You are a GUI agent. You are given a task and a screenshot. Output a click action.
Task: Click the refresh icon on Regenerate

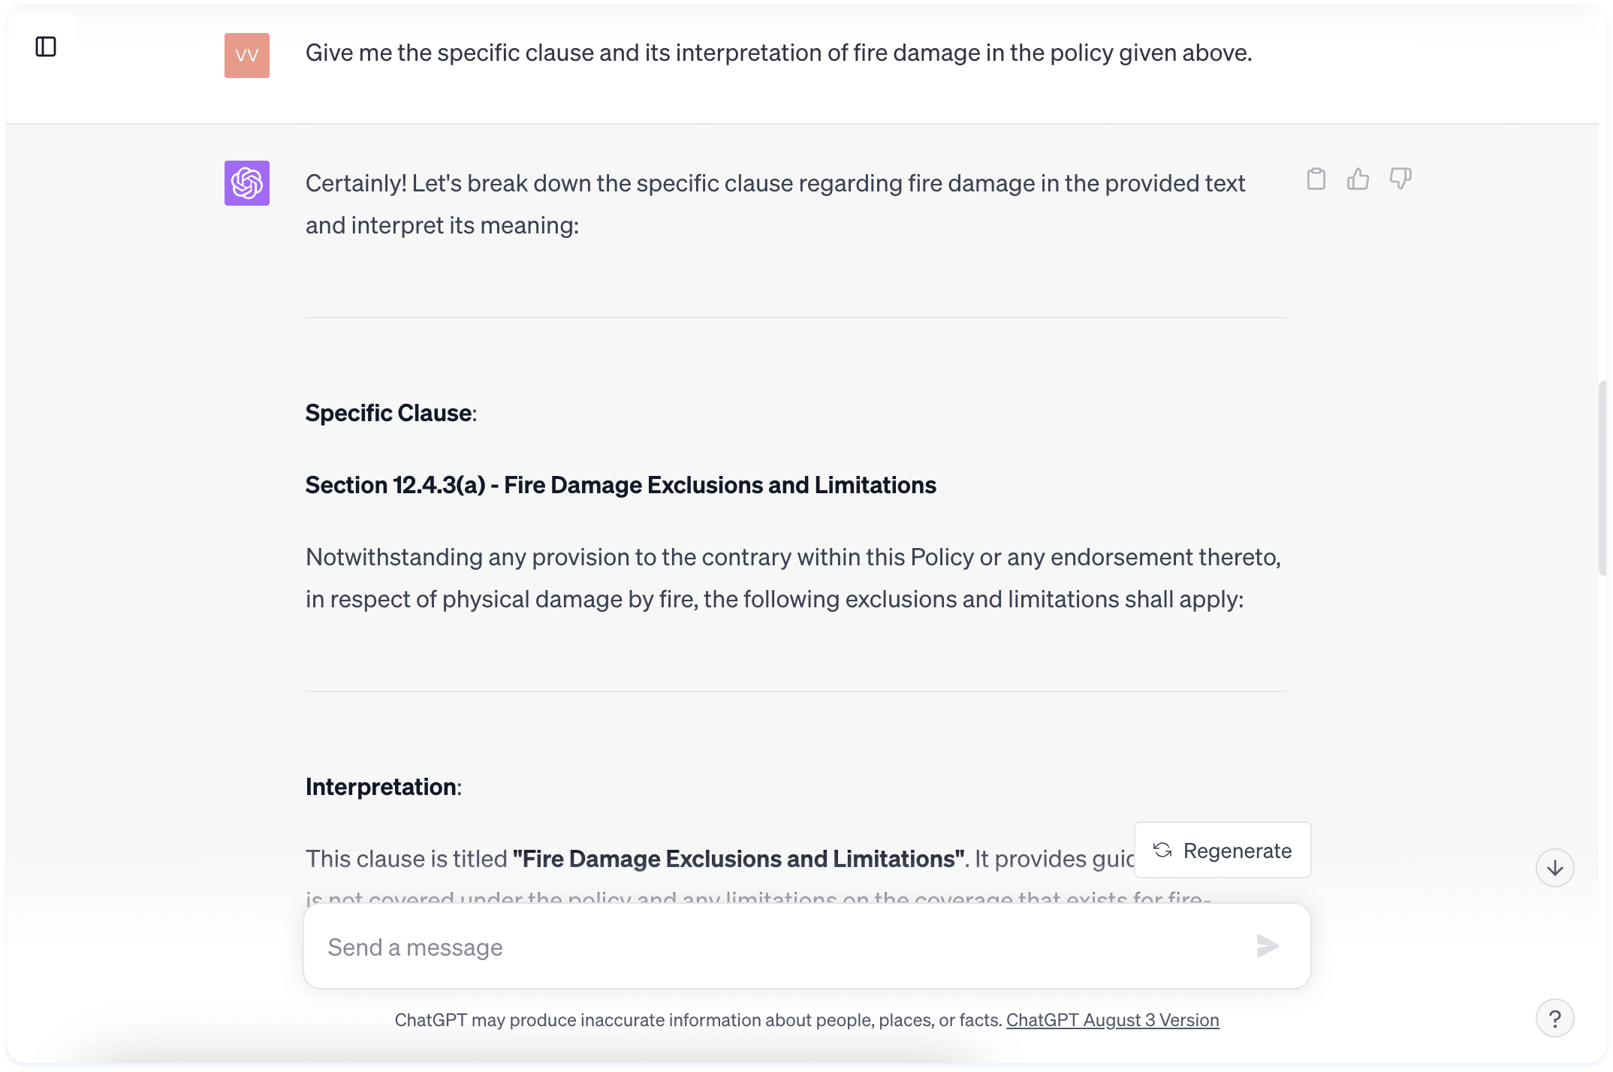point(1162,850)
